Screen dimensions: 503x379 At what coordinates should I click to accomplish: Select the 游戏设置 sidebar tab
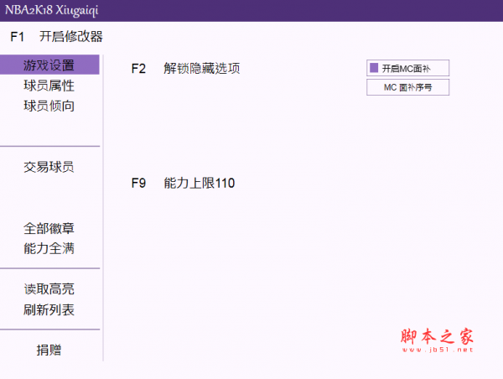tap(49, 65)
